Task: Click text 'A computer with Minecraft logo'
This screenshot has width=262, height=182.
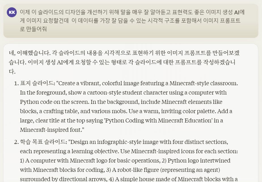Action: (x=66, y=161)
